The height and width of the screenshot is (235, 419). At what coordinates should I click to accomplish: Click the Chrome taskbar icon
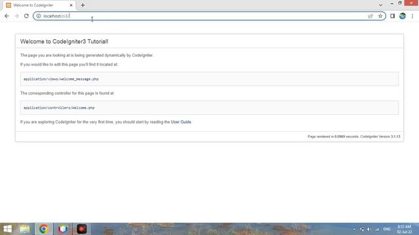44,229
